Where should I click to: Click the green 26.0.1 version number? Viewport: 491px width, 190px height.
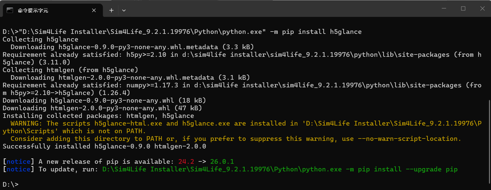click(x=222, y=162)
